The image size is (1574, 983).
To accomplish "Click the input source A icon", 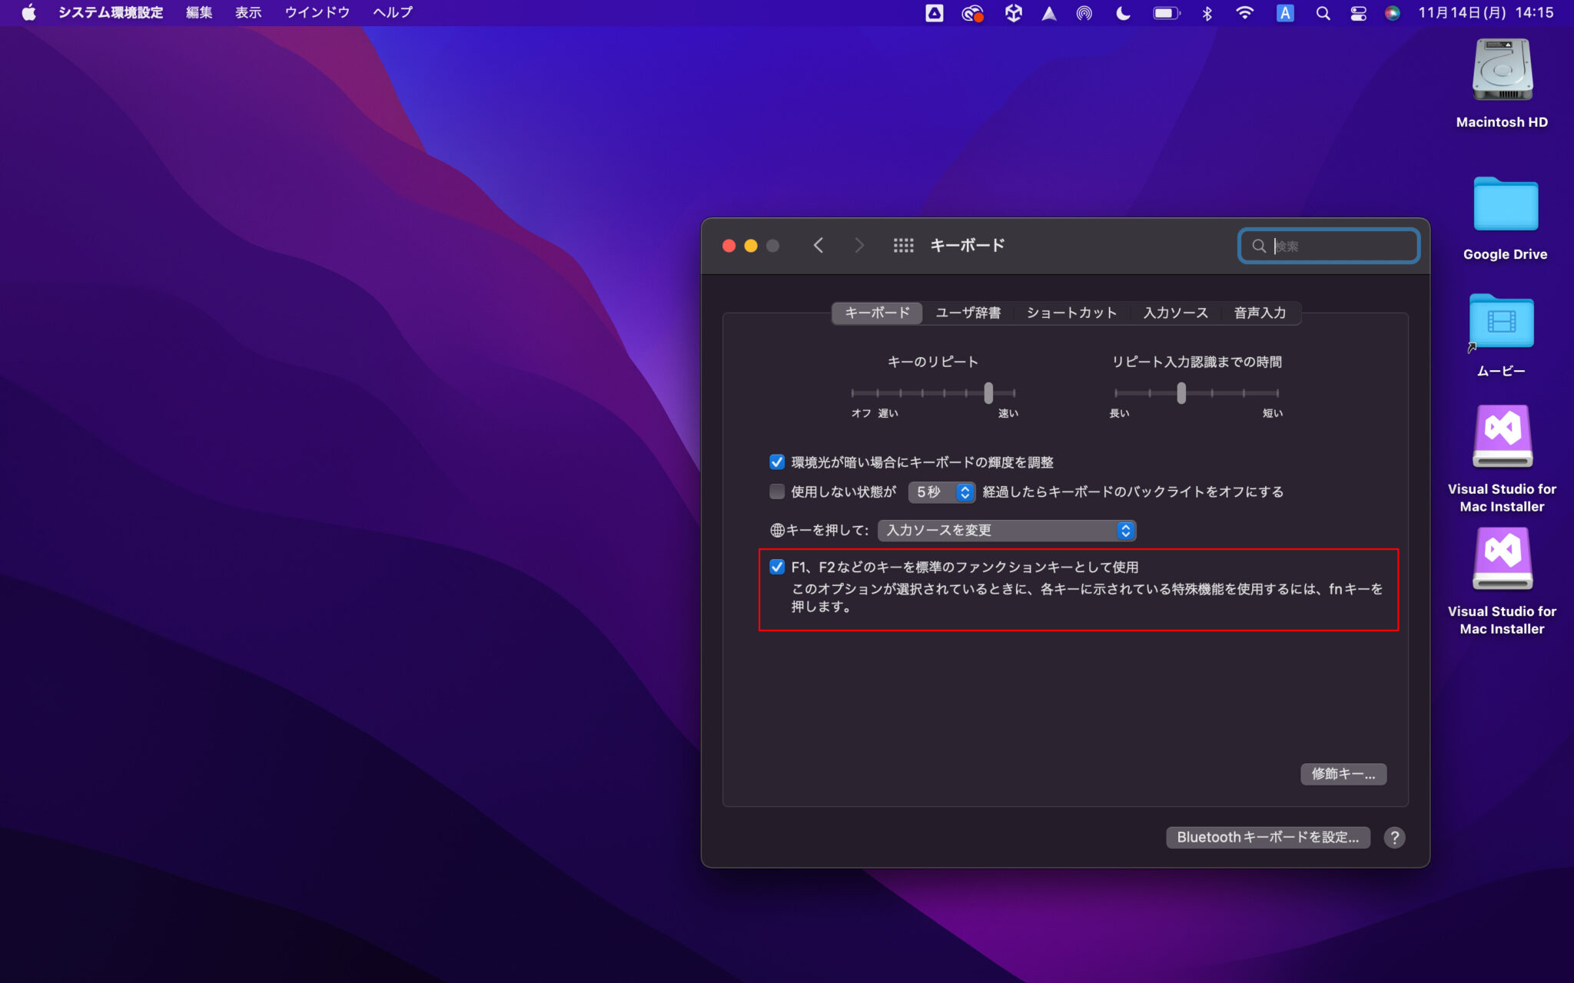I will [1285, 13].
